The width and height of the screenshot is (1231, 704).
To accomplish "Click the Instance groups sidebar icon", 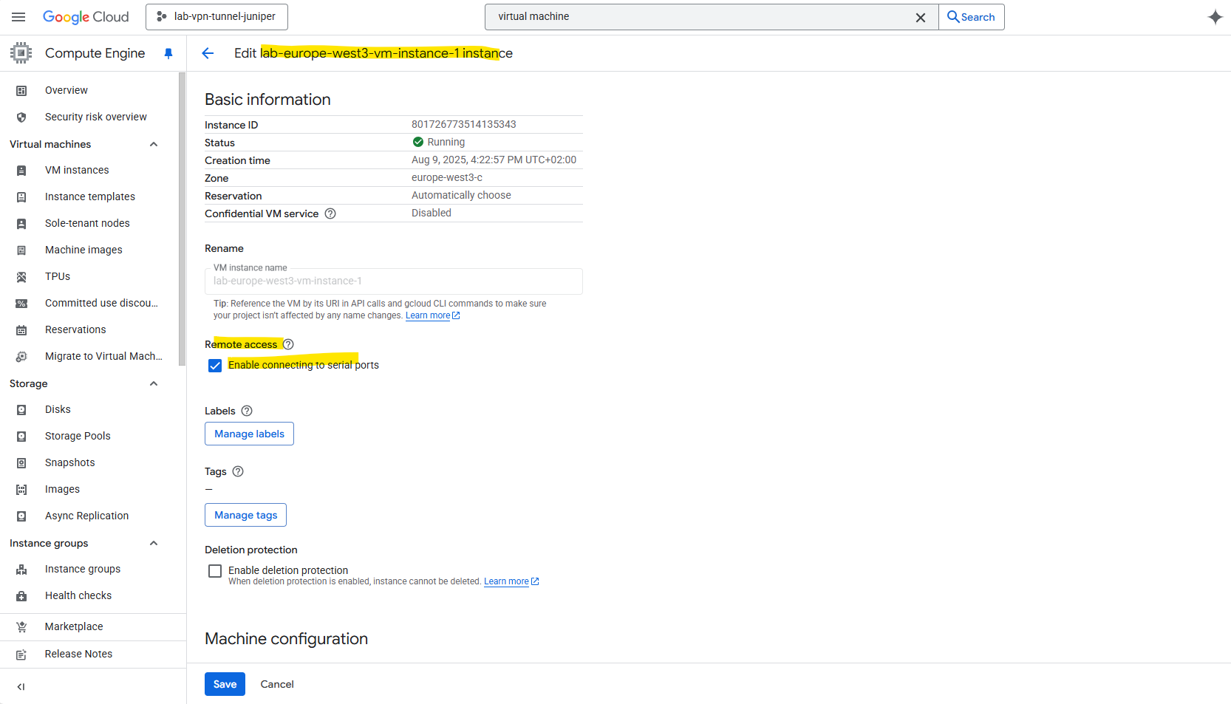I will tap(21, 570).
